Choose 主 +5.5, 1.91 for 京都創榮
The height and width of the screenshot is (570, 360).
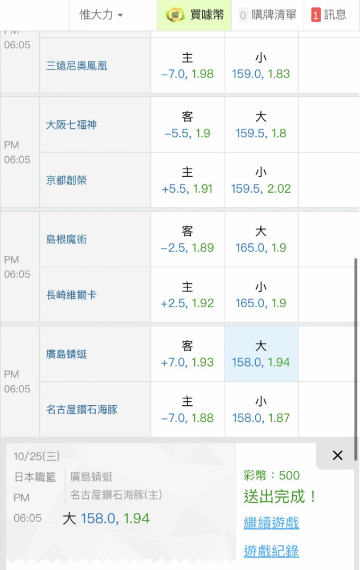click(x=187, y=180)
